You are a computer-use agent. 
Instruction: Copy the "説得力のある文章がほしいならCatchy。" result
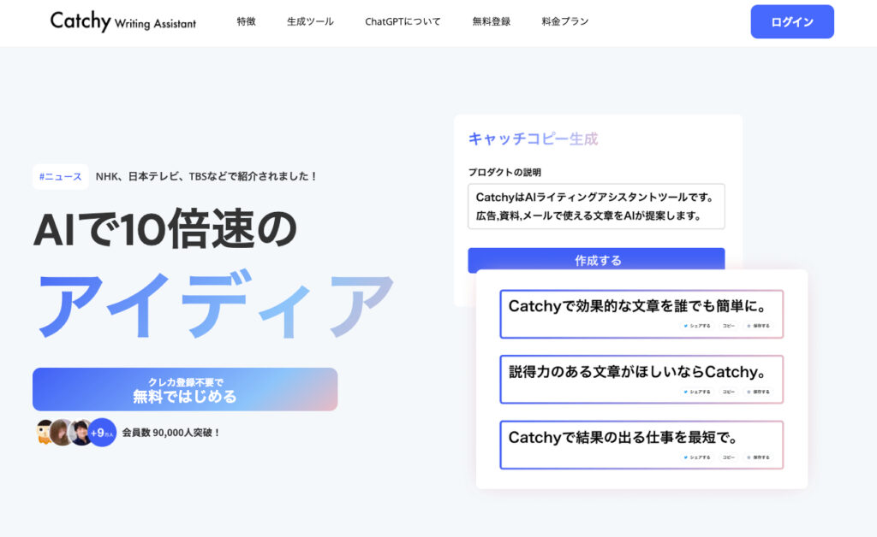(729, 392)
